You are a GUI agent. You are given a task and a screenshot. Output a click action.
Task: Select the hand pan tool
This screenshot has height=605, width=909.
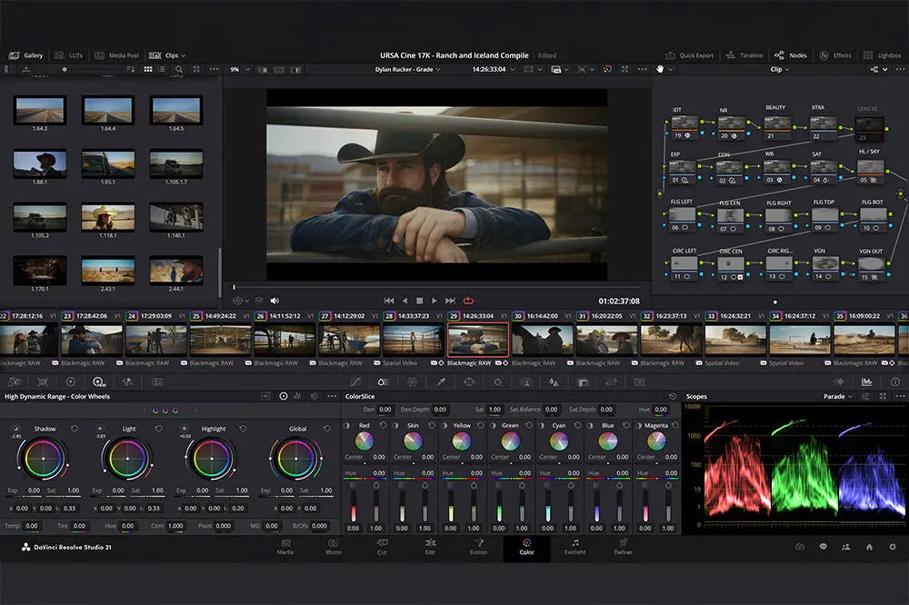(x=660, y=69)
